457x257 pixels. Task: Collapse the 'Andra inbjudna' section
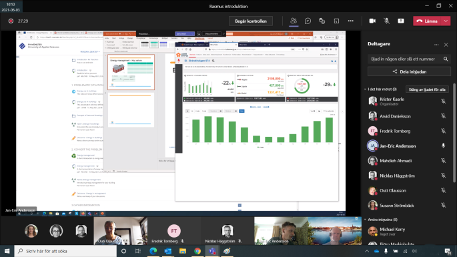[365, 220]
